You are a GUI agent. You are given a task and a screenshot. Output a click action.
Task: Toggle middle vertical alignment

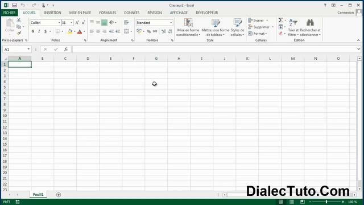[x=98, y=23]
